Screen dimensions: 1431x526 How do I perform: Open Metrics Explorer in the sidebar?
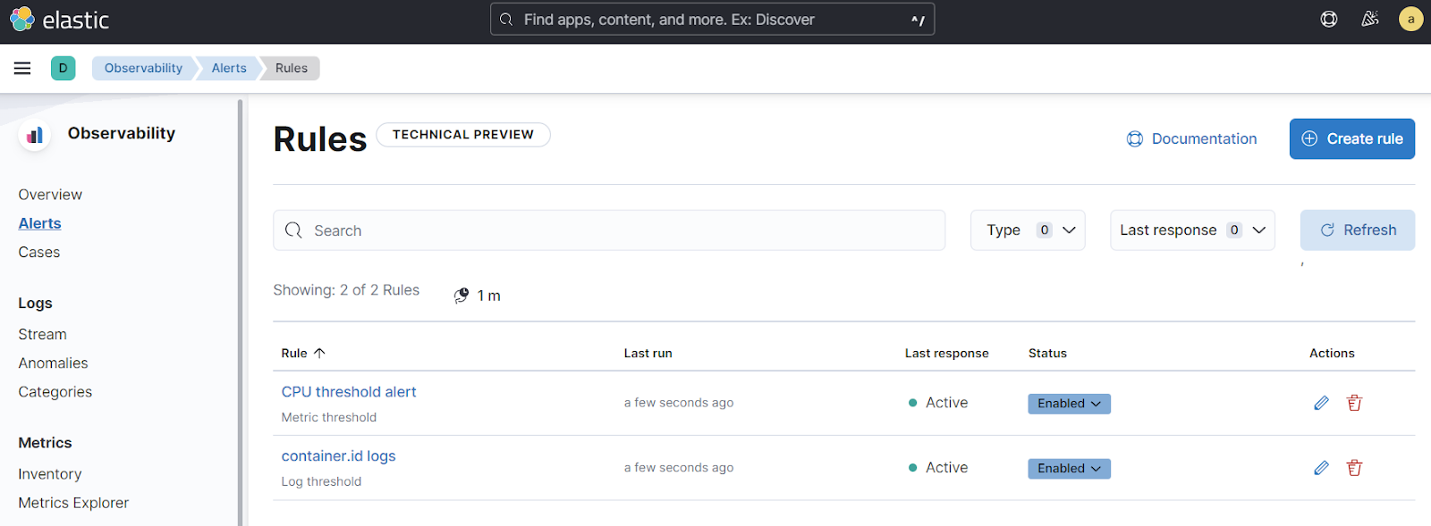[x=73, y=503]
